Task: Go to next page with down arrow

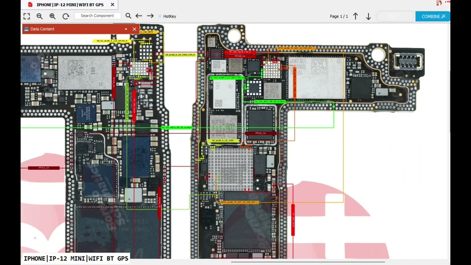Action: tap(368, 16)
